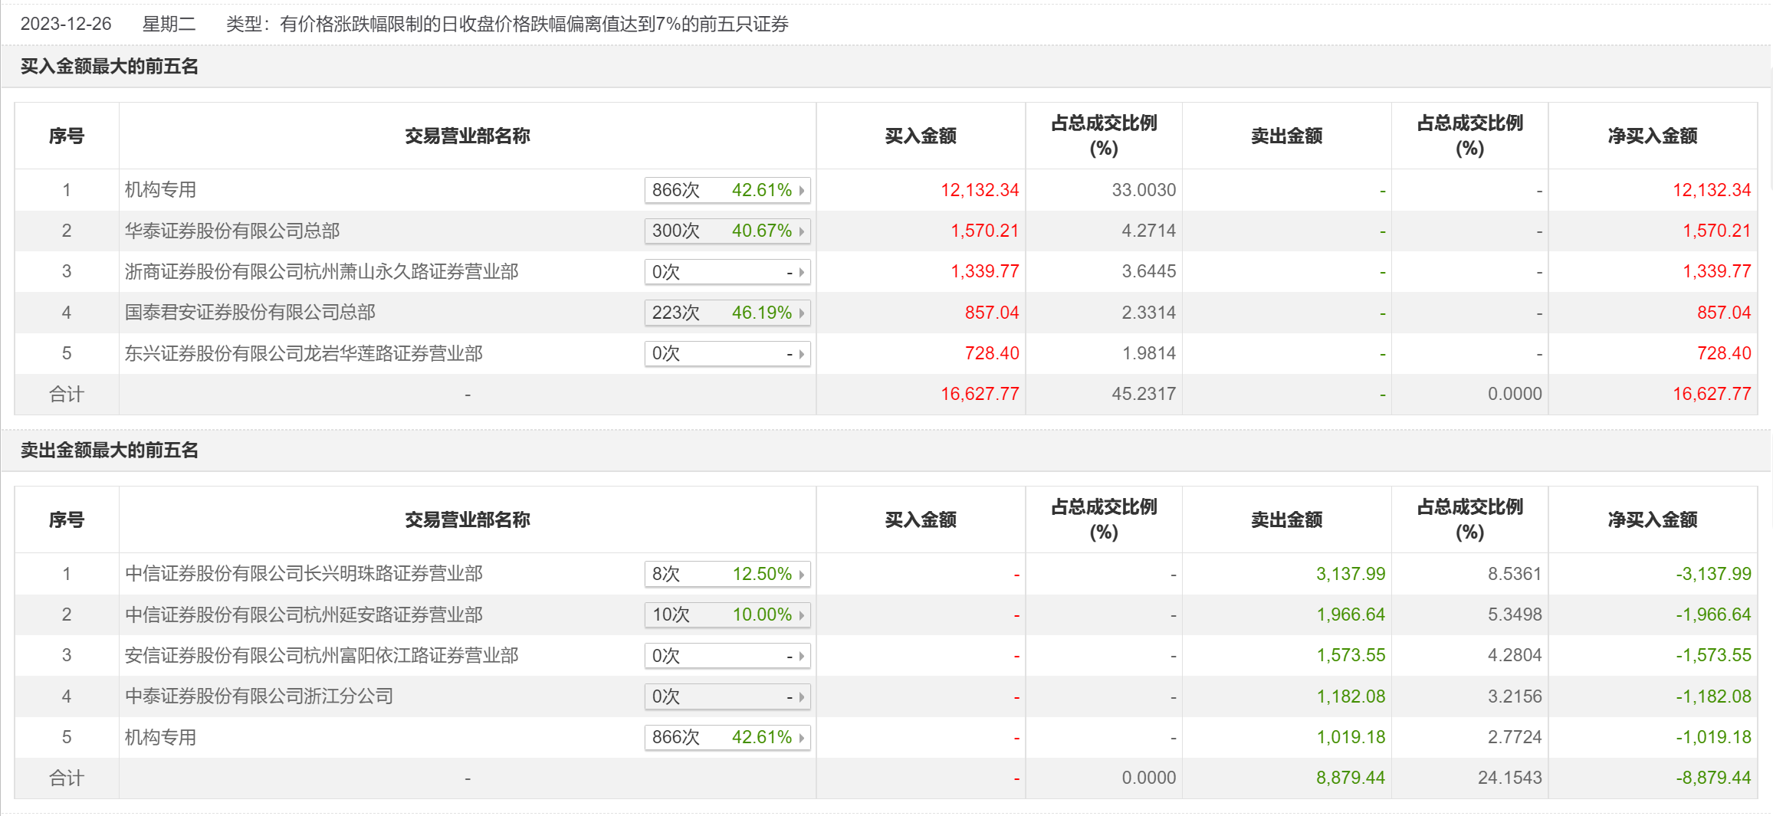Click arrow icon in 安信证券富阳依江路 0次 box

pos(802,656)
